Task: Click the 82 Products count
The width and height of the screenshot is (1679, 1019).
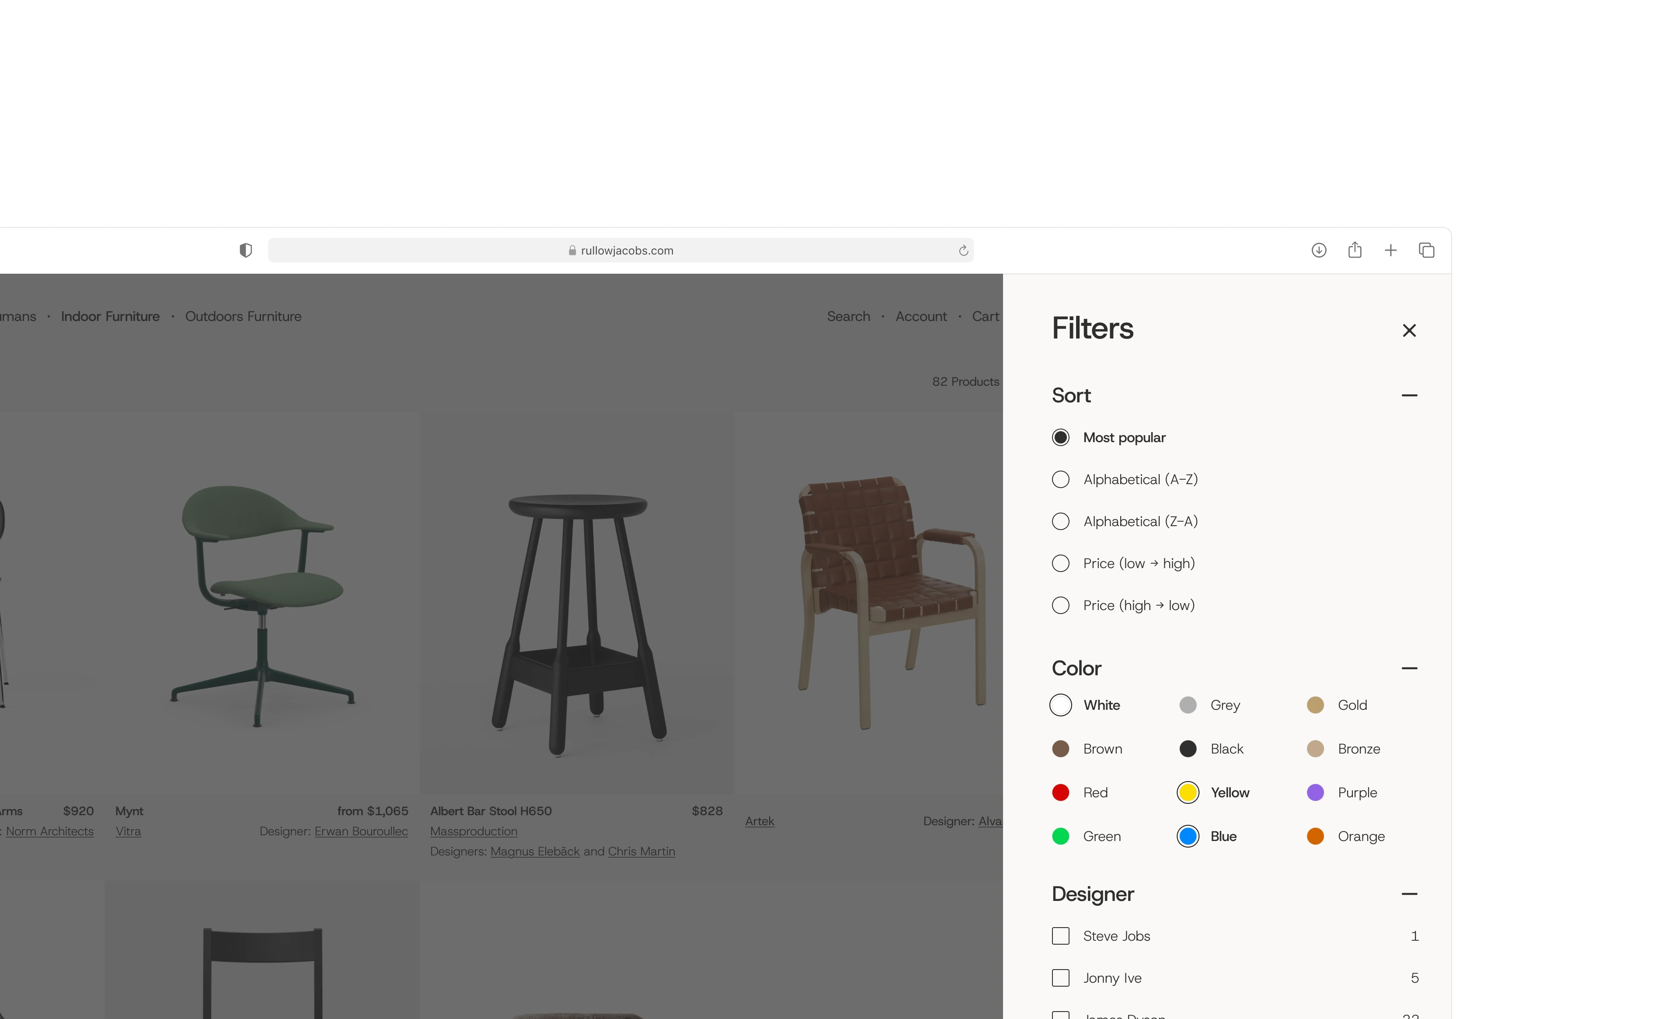Action: pyautogui.click(x=965, y=382)
